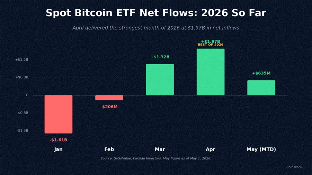Click the May (MTD) green bar

pos(261,88)
